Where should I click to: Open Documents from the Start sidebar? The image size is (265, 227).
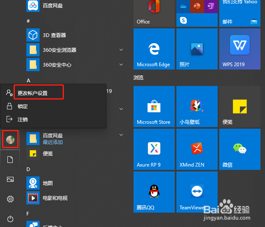coord(10,160)
